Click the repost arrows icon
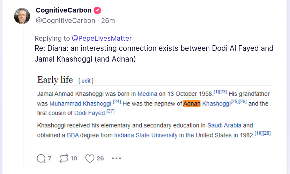This screenshot has width=290, height=174. tap(64, 158)
